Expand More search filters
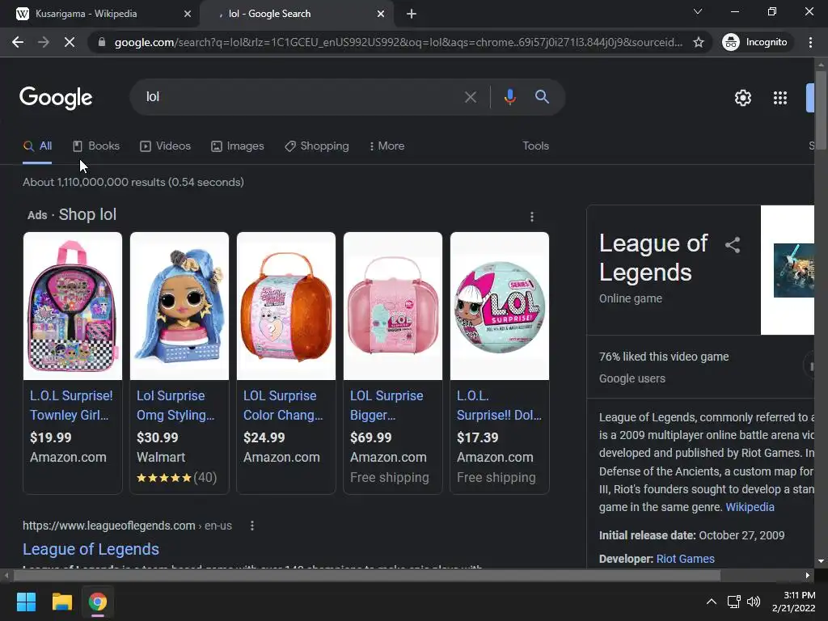 click(x=387, y=146)
